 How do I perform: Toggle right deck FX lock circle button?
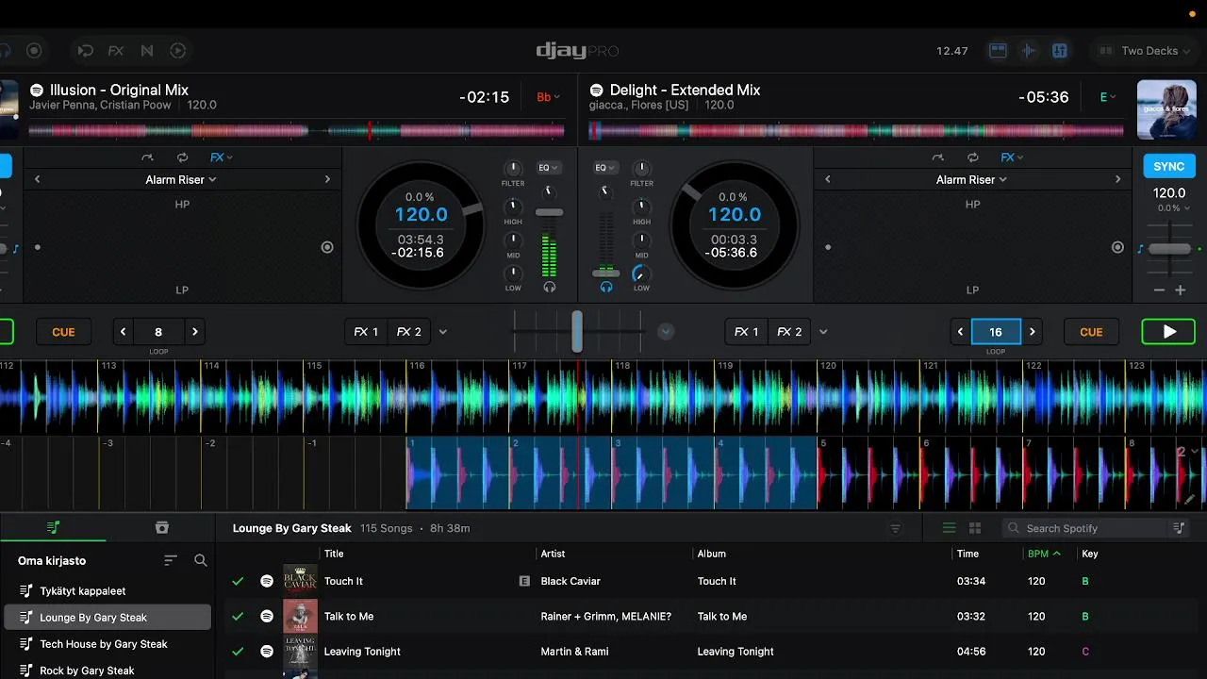(x=1117, y=247)
